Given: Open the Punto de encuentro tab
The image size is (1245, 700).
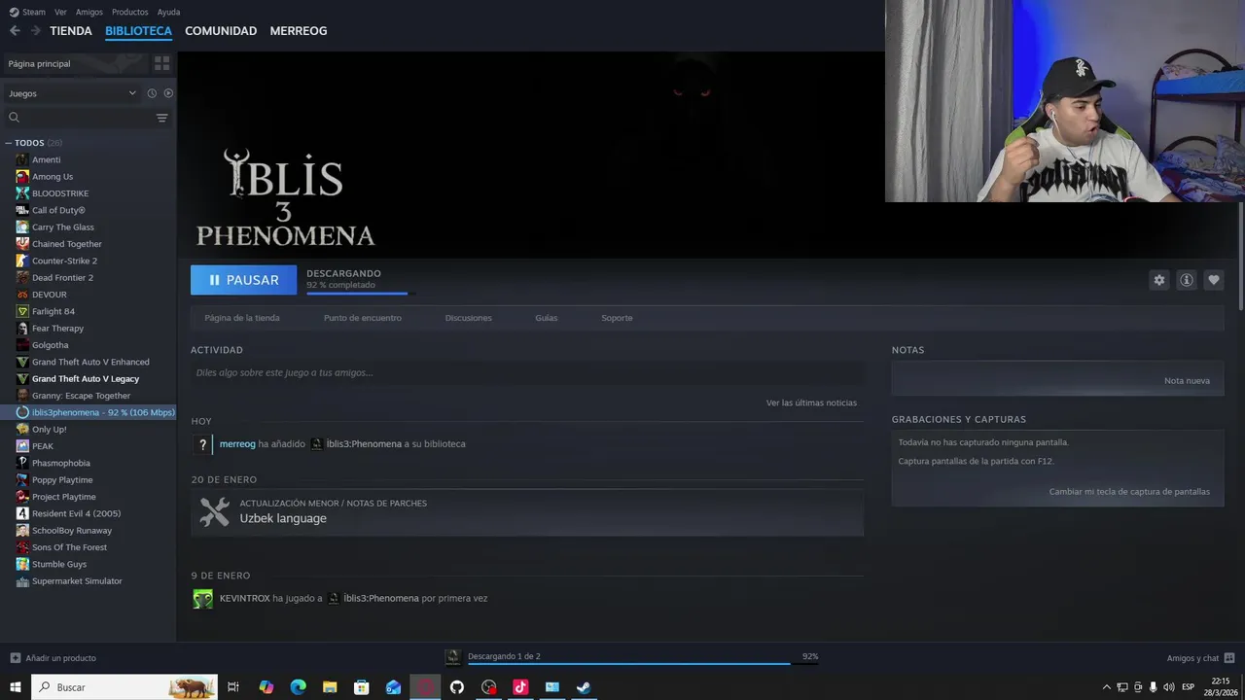Looking at the screenshot, I should pyautogui.click(x=362, y=318).
